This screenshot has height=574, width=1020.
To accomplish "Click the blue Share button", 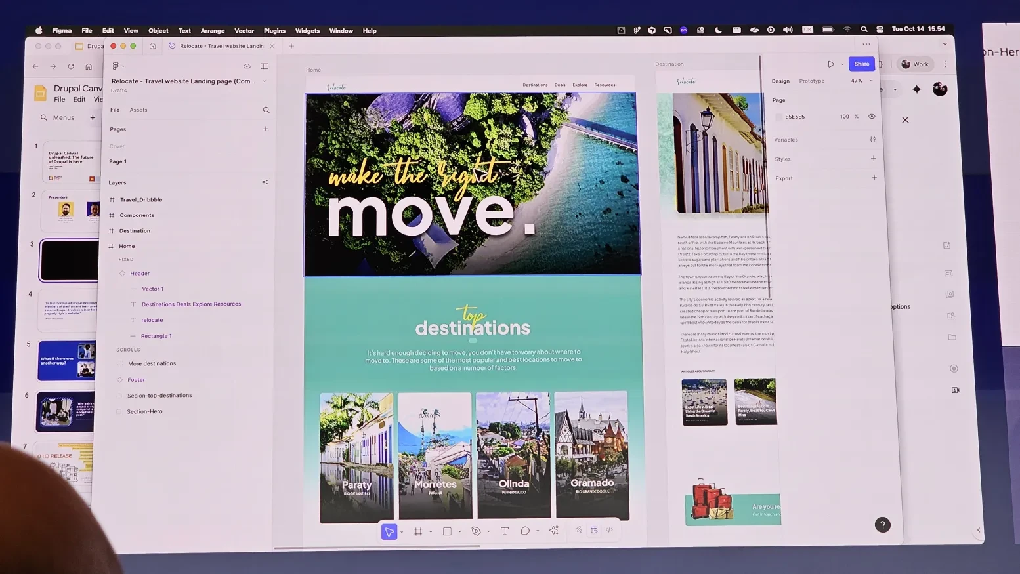I will pos(861,64).
